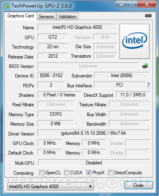Viewport: 159px width, 196px height.
Task: Click the Subvendor field Intel (8086)
Action: (x=121, y=75)
